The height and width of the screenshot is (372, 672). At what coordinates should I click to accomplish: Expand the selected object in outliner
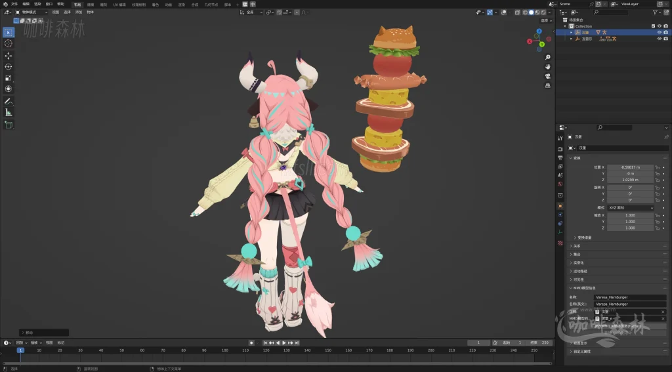pos(572,32)
